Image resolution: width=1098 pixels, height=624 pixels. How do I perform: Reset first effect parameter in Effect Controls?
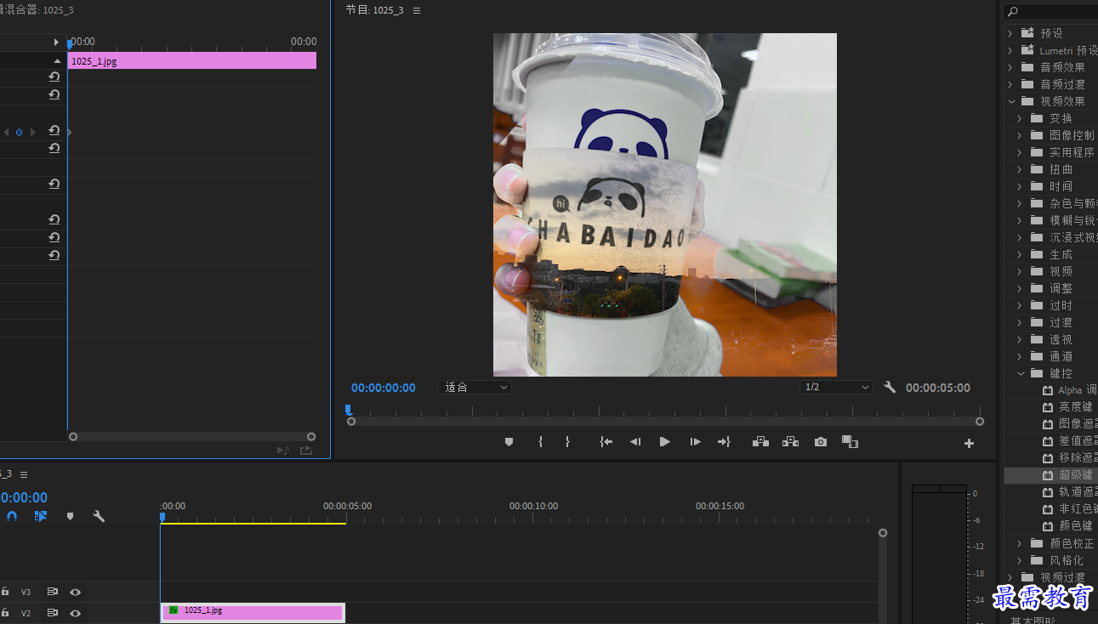[x=54, y=77]
